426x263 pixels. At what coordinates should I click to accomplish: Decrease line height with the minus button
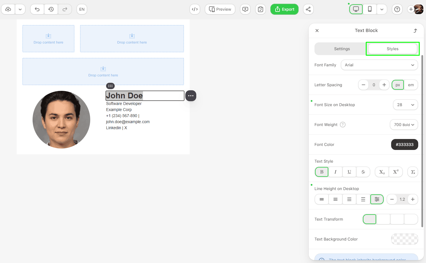point(392,199)
